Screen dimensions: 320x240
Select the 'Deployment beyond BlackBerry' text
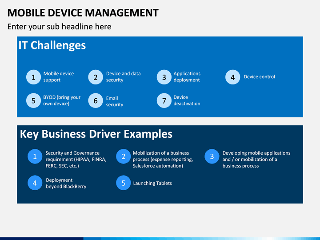coord(66,183)
